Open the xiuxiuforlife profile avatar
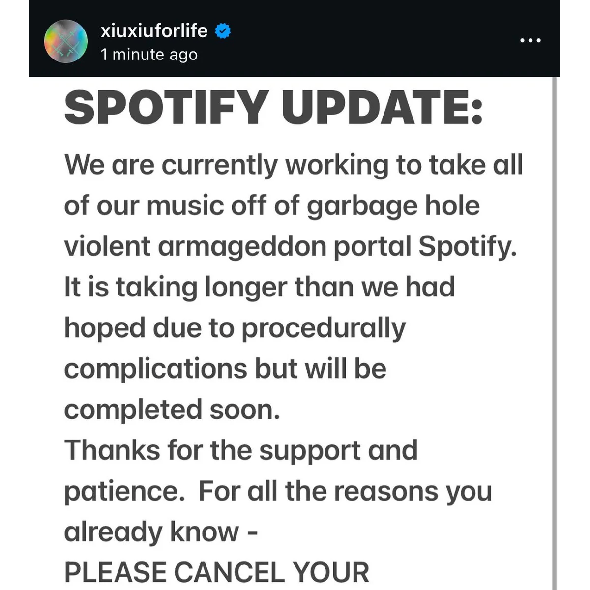 [66, 41]
